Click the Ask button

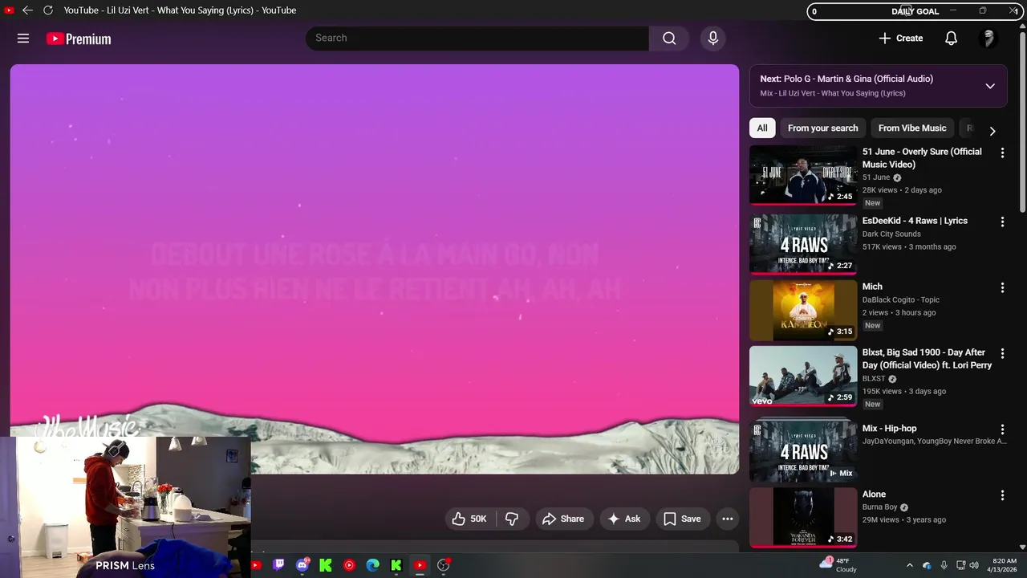click(x=624, y=519)
